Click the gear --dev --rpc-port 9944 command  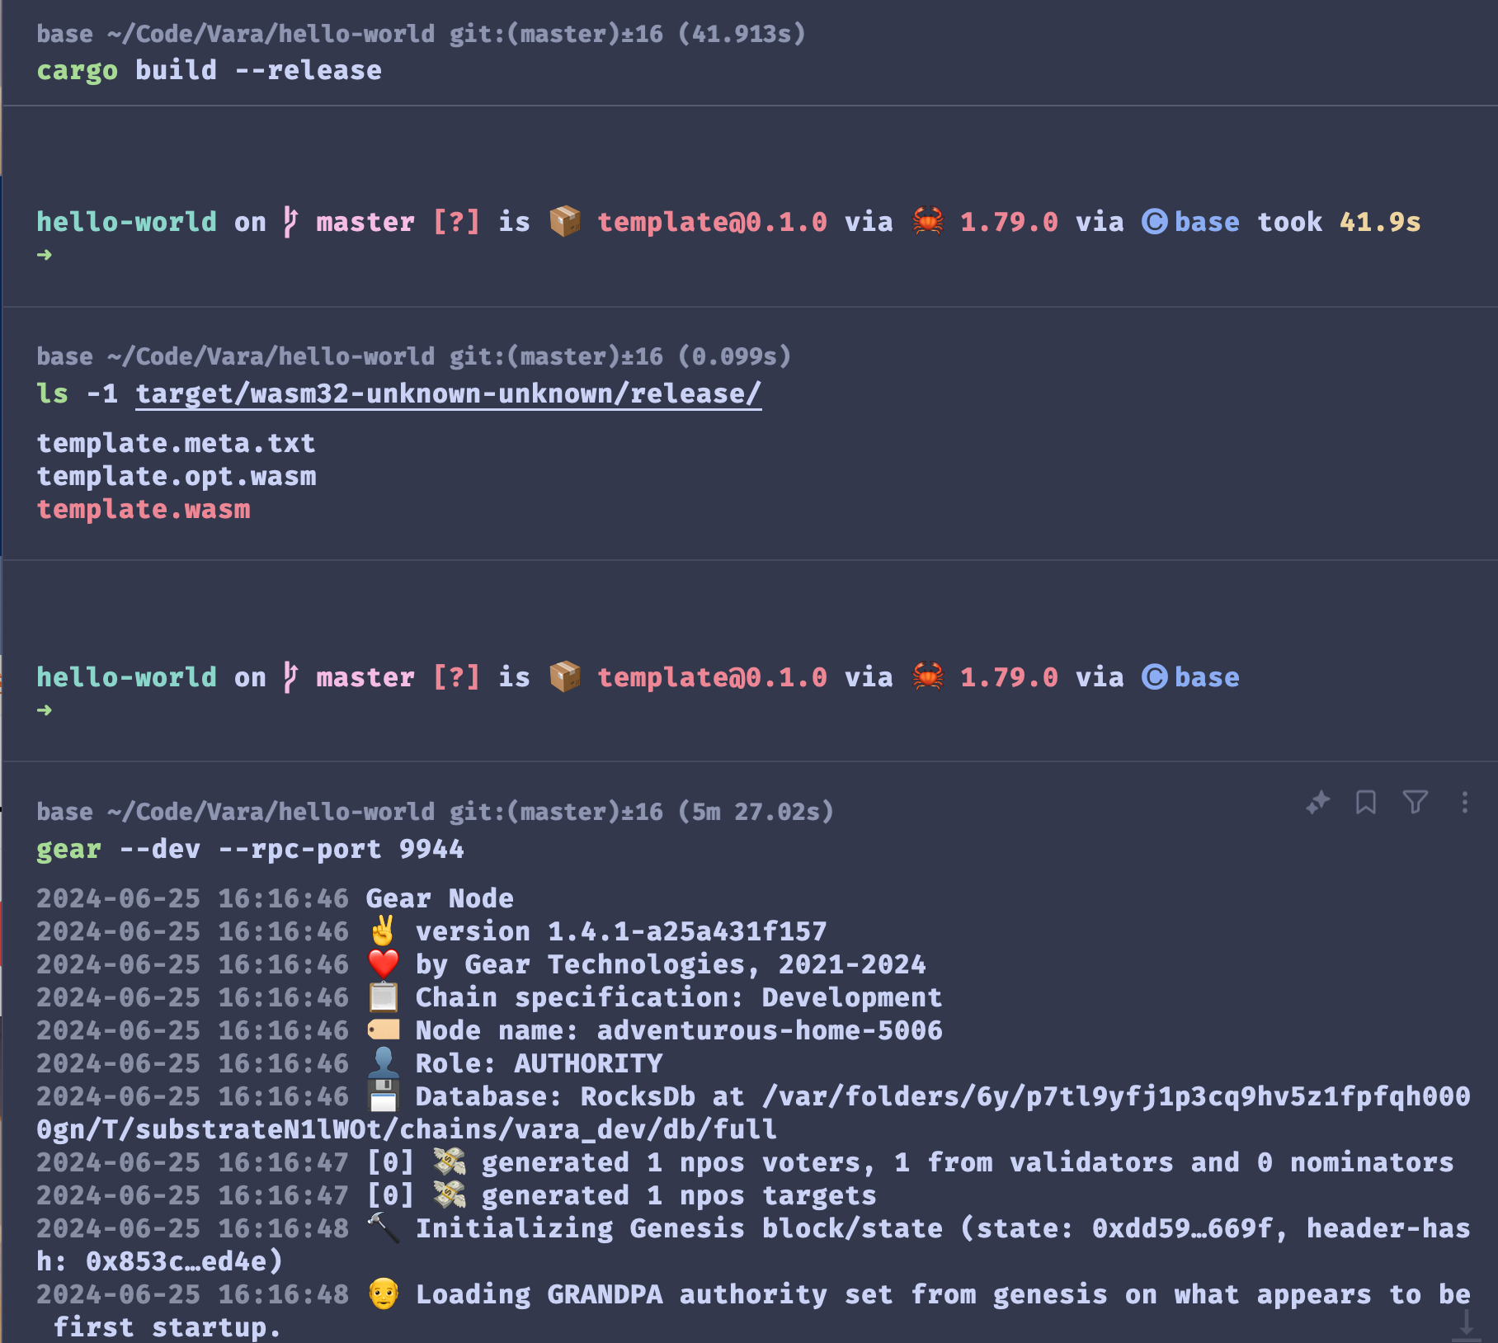(250, 849)
